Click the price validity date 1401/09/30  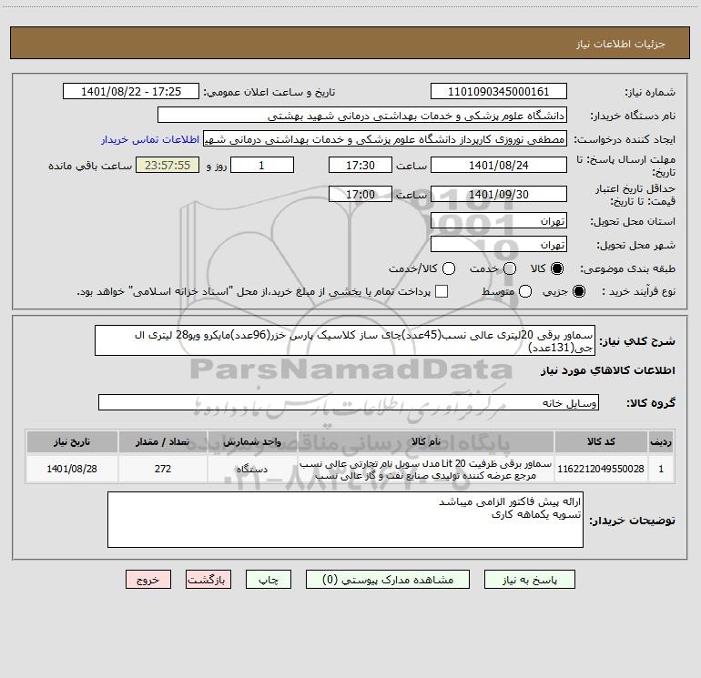(x=499, y=195)
